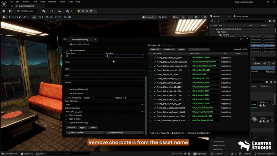Click the Deselect All button
Viewport: 277px width, 156px height.
[x=168, y=50]
